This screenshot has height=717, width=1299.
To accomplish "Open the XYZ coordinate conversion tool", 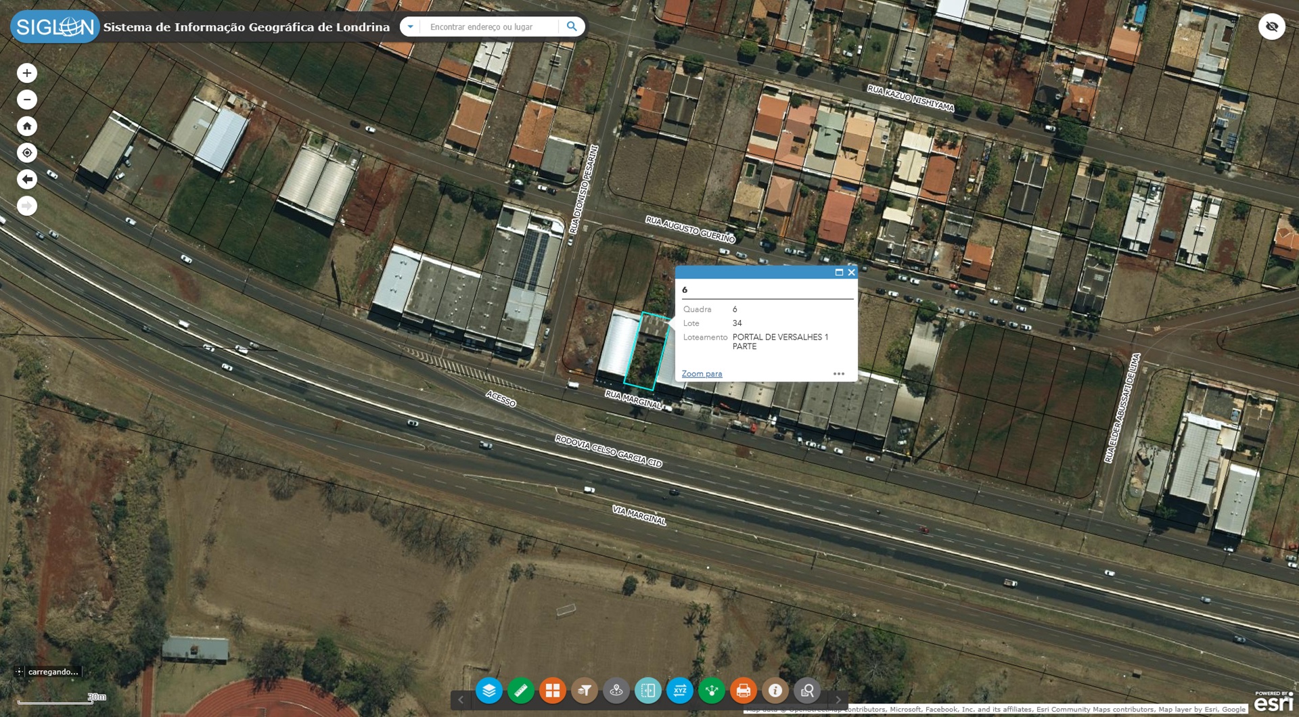I will click(x=680, y=691).
